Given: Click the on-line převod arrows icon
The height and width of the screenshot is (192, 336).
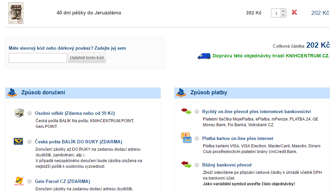Looking at the screenshot, I should click(x=186, y=111).
